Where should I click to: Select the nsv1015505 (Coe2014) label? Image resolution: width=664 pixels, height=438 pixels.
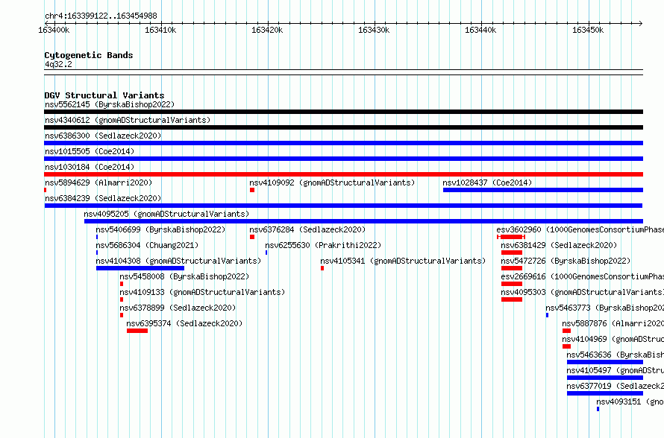click(x=90, y=151)
